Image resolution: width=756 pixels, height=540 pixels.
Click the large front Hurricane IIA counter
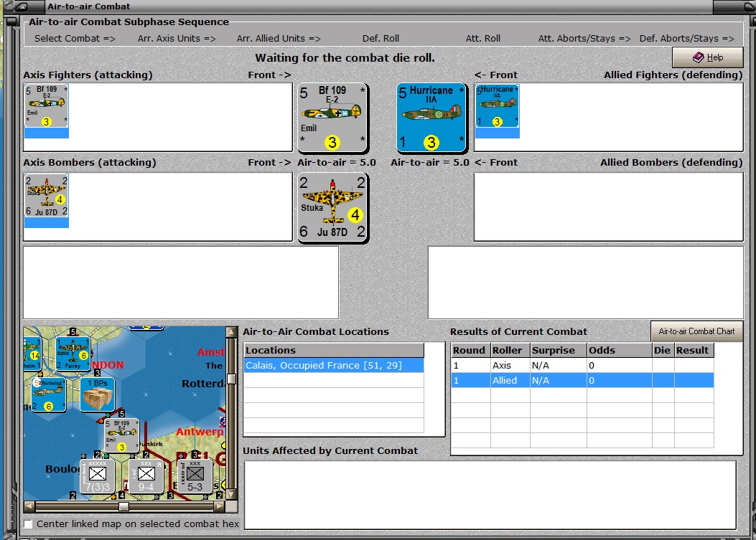[x=431, y=117]
